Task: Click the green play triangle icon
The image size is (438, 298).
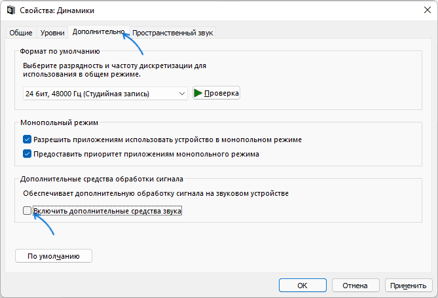Action: tap(198, 93)
